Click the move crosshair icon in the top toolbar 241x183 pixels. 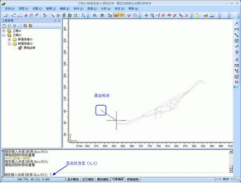pos(146,15)
